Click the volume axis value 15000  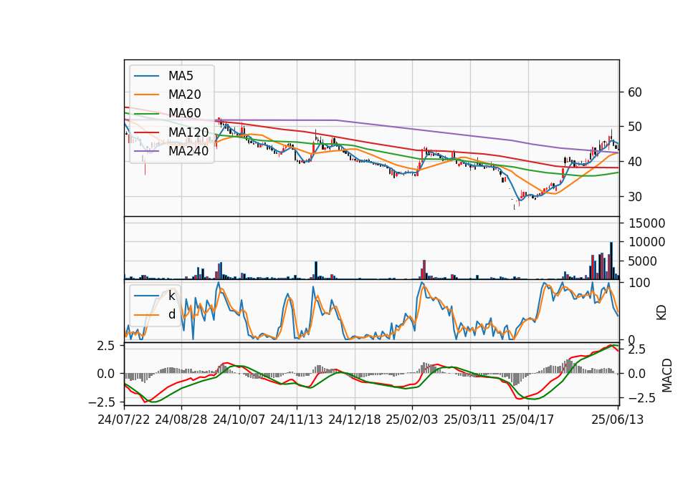pyautogui.click(x=646, y=223)
